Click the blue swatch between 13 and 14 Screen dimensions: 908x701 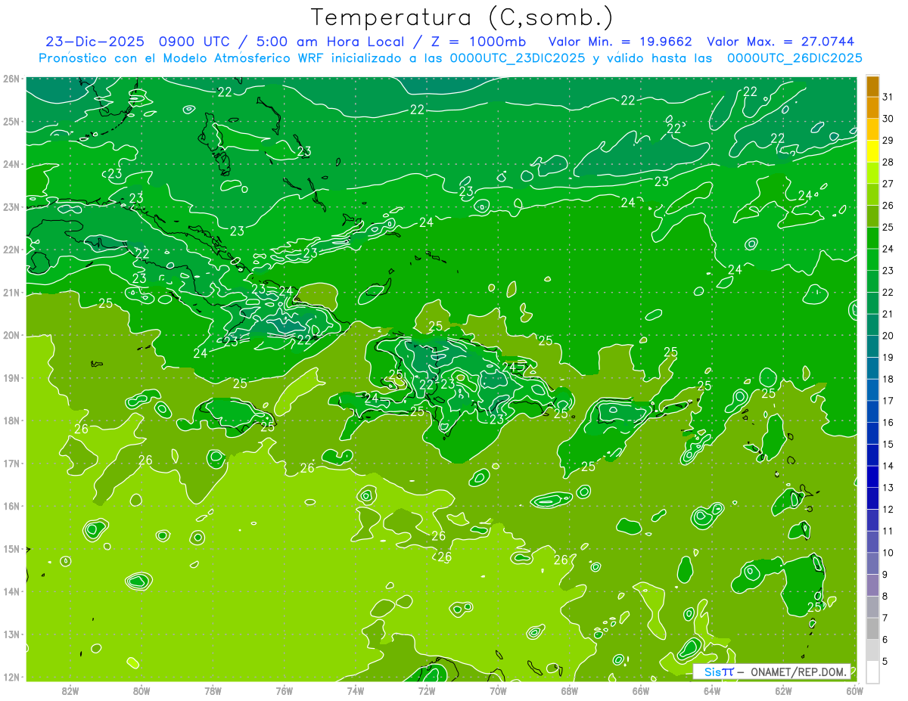[x=873, y=476]
